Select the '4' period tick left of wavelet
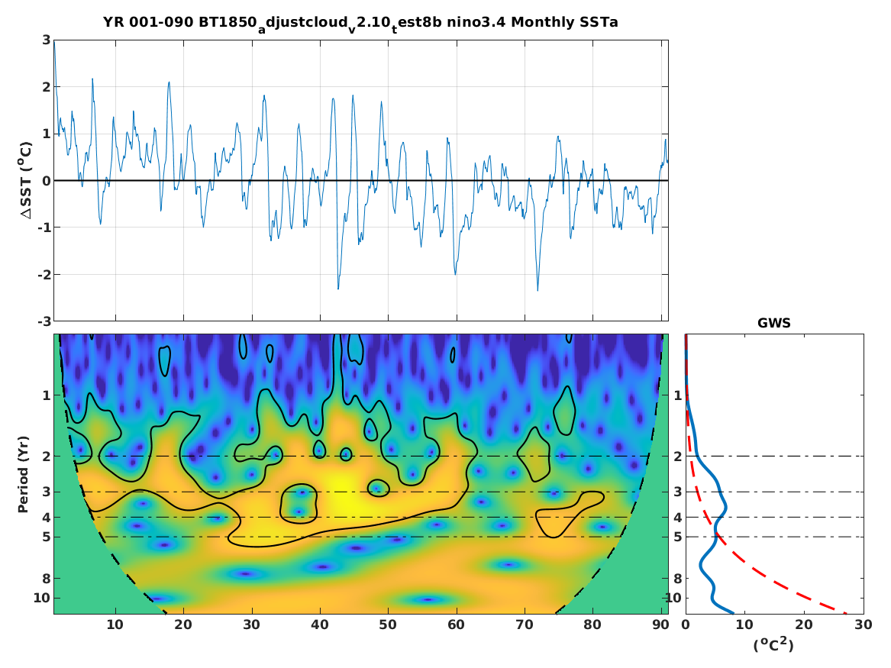Image resolution: width=891 pixels, height=668 pixels. (x=47, y=518)
